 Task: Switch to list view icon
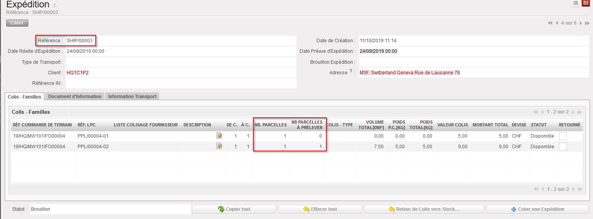(575, 3)
